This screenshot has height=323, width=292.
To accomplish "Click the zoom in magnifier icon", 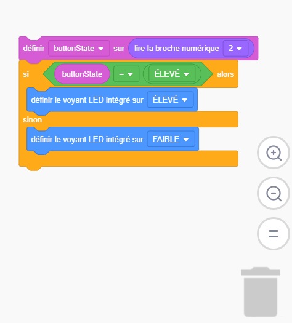I will coord(274,153).
